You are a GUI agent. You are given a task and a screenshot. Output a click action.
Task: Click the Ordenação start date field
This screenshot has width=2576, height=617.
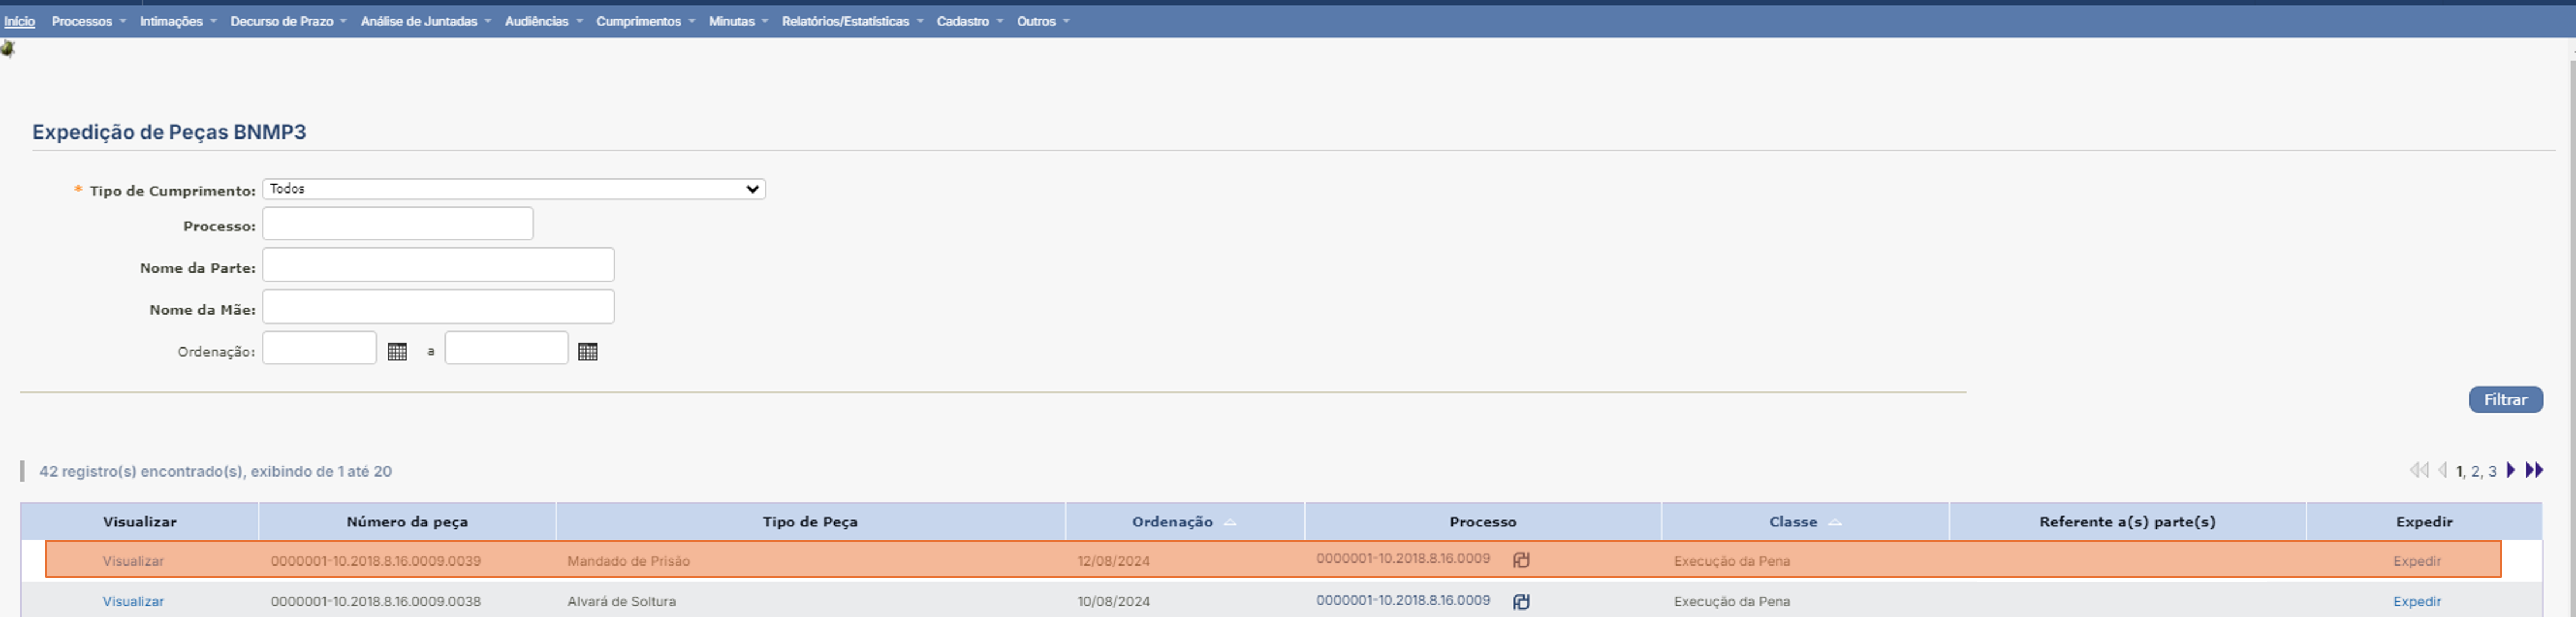coord(319,347)
